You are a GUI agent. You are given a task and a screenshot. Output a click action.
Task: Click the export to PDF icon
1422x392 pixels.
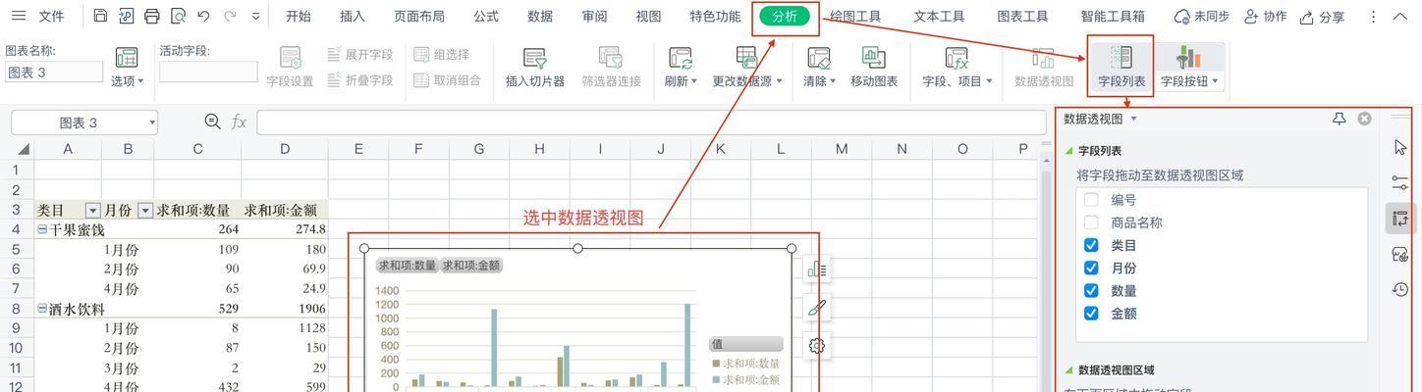(x=126, y=17)
